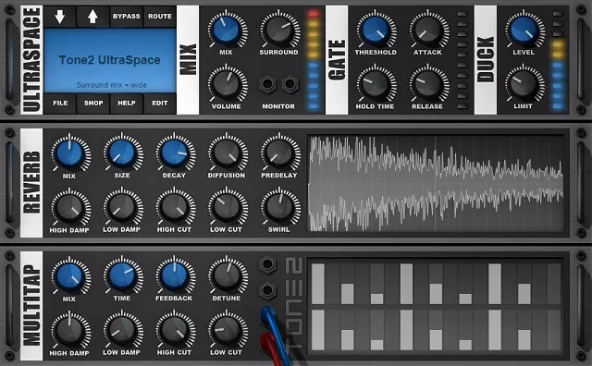Screen dimensions: 592x366
Task: Click the Multitap LOW DAMP knob
Action: (122, 330)
